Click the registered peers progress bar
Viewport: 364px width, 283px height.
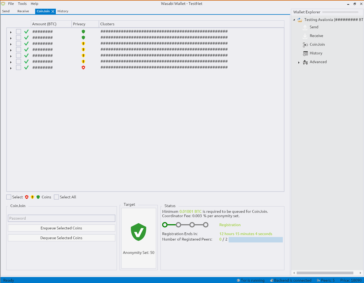(256, 239)
